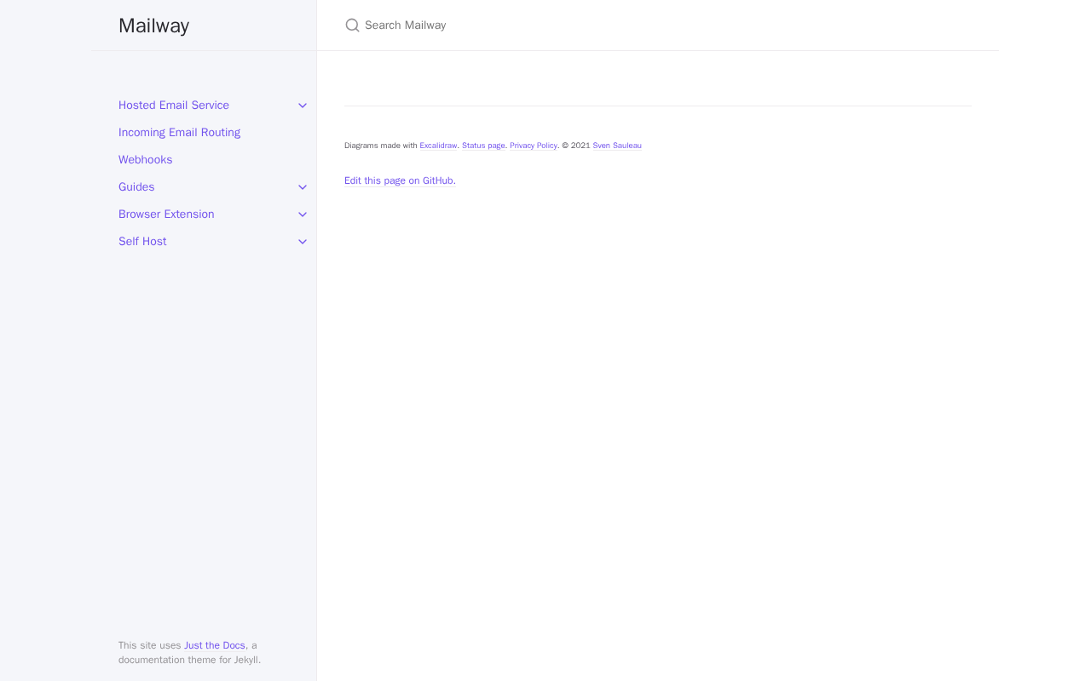This screenshot has width=1091, height=681.
Task: Open the Privacy Policy link
Action: tap(534, 146)
